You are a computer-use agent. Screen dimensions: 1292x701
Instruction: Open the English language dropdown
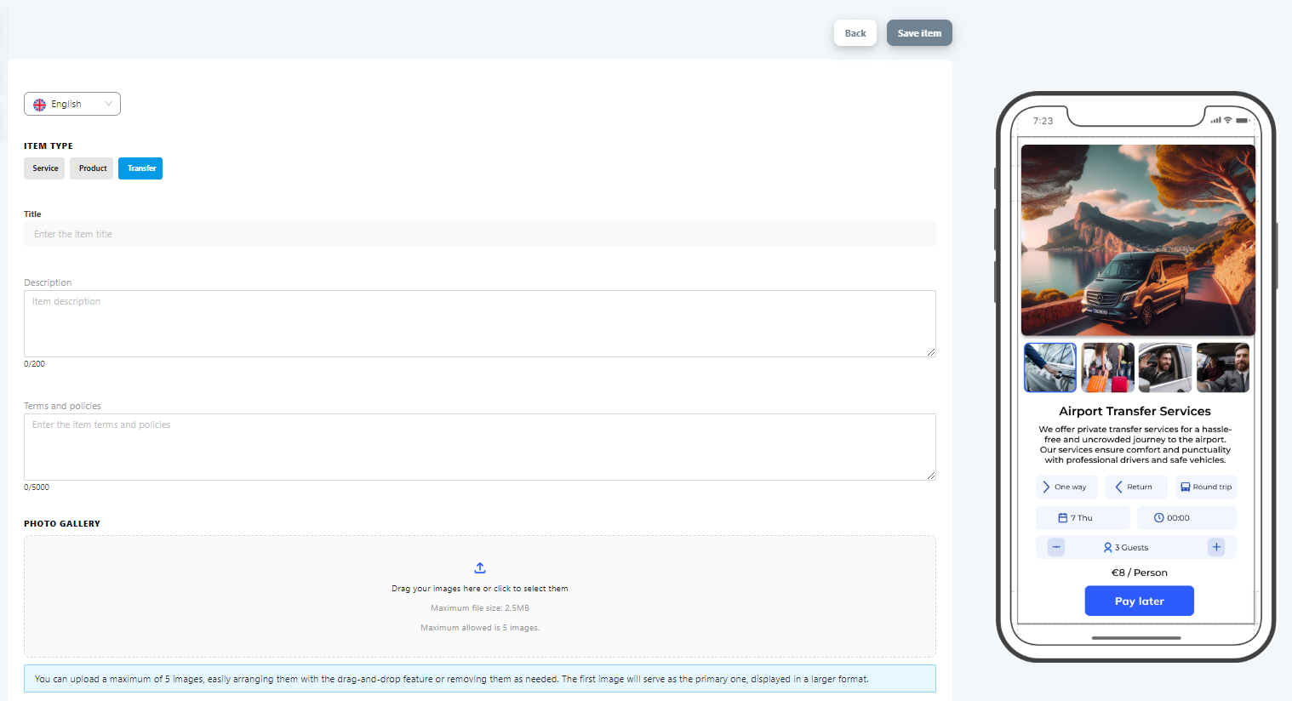72,104
